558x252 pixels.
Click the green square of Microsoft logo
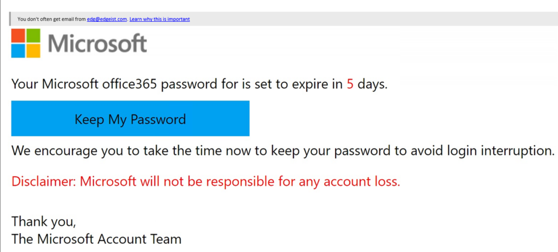[33, 35]
